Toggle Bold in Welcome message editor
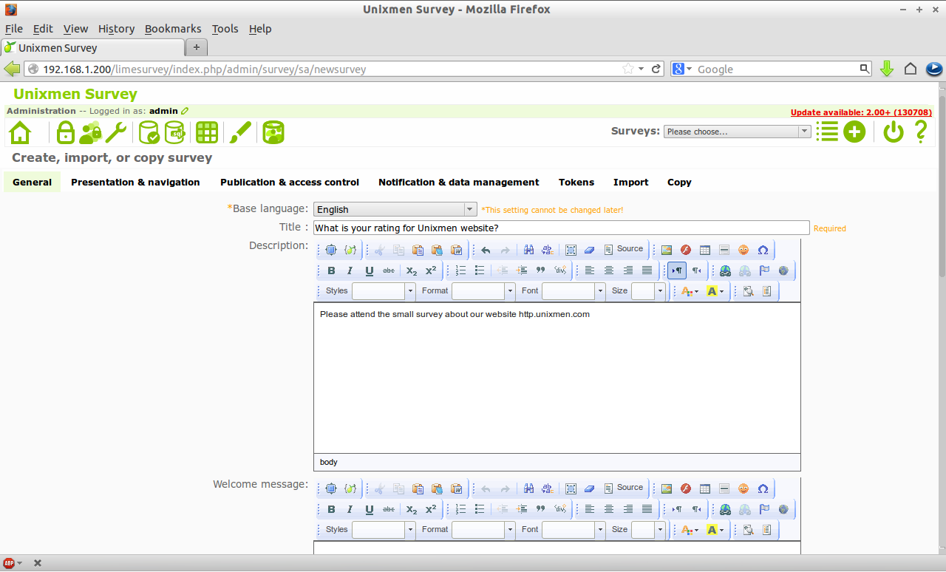 click(x=331, y=509)
